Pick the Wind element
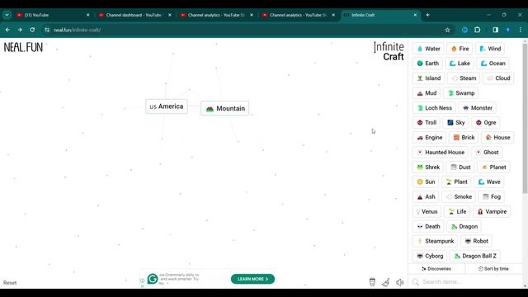Image resolution: width=528 pixels, height=297 pixels. [490, 49]
